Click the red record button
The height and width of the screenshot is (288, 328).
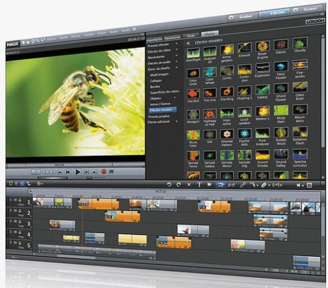(103, 171)
